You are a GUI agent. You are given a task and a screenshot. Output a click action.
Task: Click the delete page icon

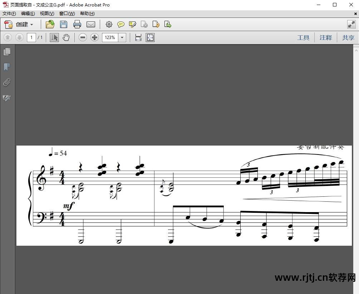[x=144, y=24]
